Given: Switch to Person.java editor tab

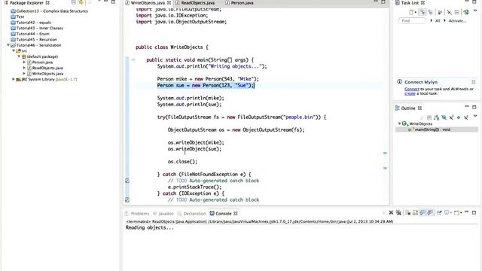Looking at the screenshot, I should (x=239, y=3).
